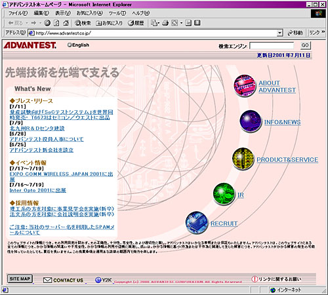Open the History (履歴) toolbar button
328x295 pixels.
pos(136,23)
